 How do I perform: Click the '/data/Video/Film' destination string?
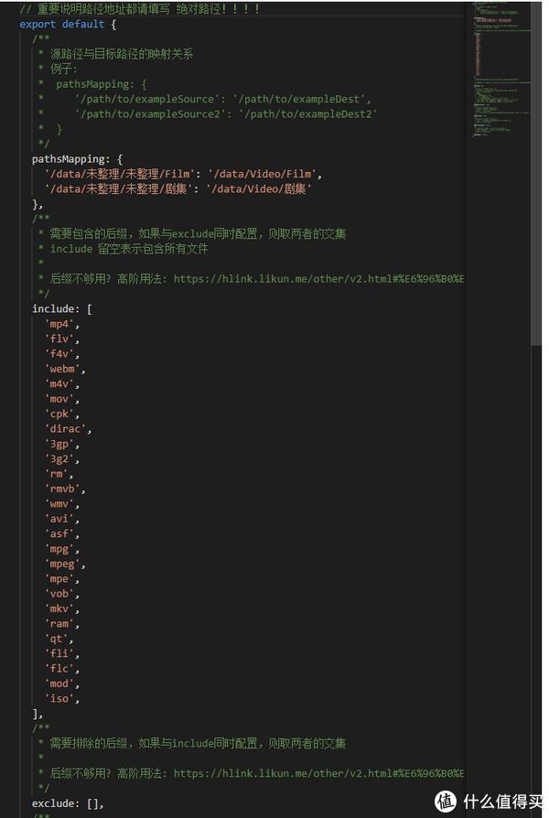point(263,174)
